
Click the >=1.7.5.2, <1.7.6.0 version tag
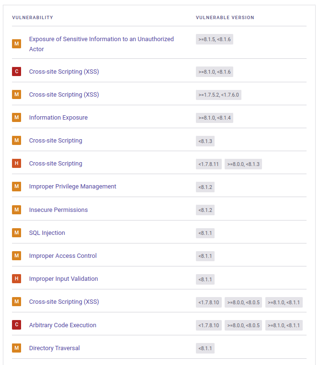tap(218, 95)
